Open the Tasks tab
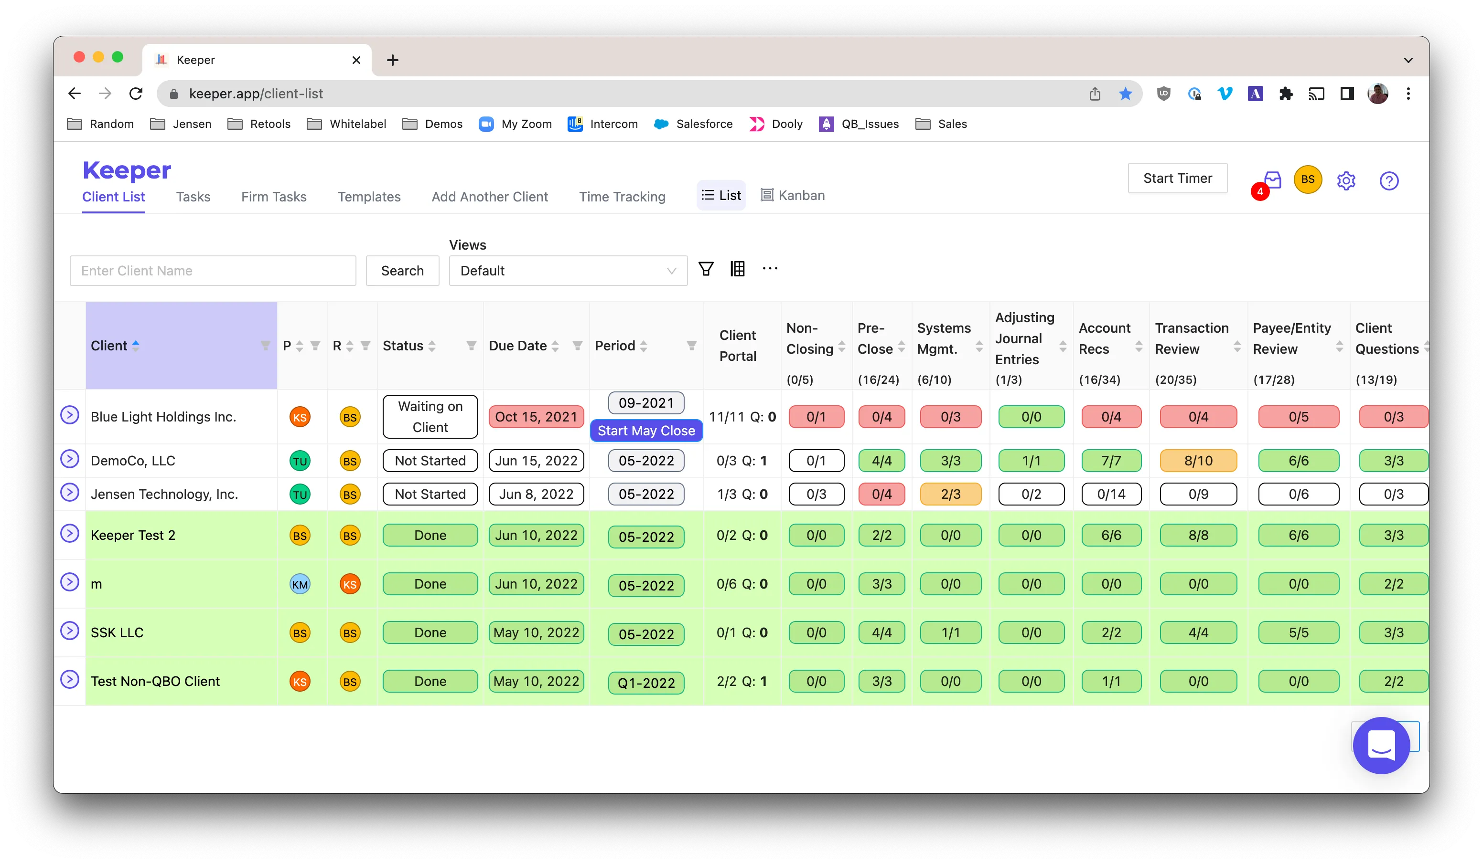 point(193,197)
